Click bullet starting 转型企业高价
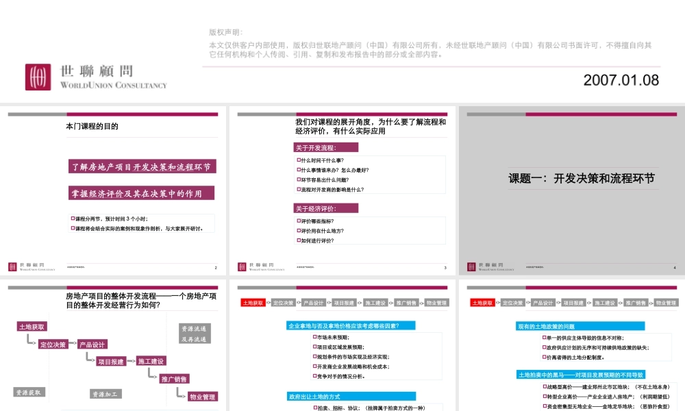The width and height of the screenshot is (685, 411). pos(606,397)
